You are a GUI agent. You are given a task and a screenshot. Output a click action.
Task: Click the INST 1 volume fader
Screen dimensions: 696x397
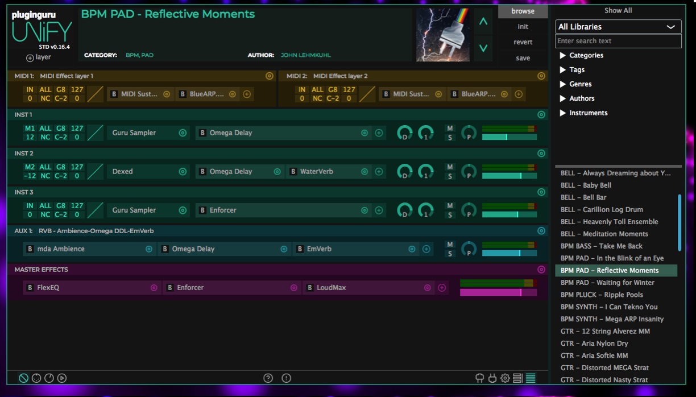click(509, 137)
